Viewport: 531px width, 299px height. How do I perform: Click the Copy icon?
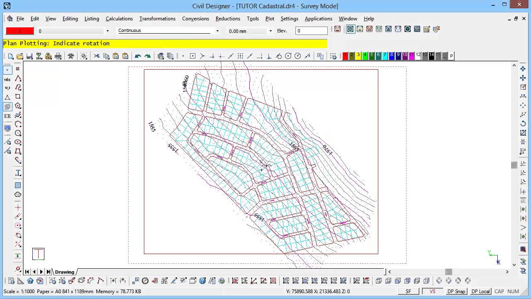(106, 56)
